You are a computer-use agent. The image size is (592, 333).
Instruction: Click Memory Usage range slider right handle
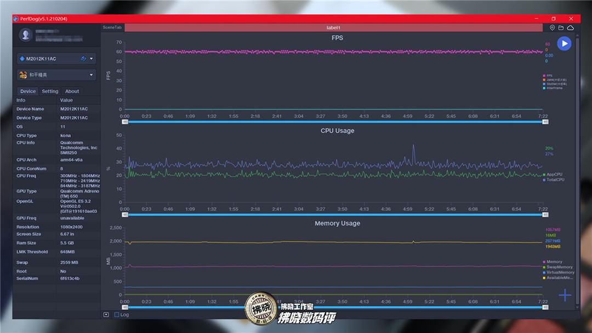[x=545, y=307]
